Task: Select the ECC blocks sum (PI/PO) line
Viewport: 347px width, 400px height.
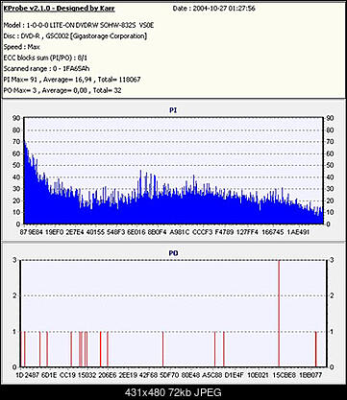Action: tap(45, 58)
